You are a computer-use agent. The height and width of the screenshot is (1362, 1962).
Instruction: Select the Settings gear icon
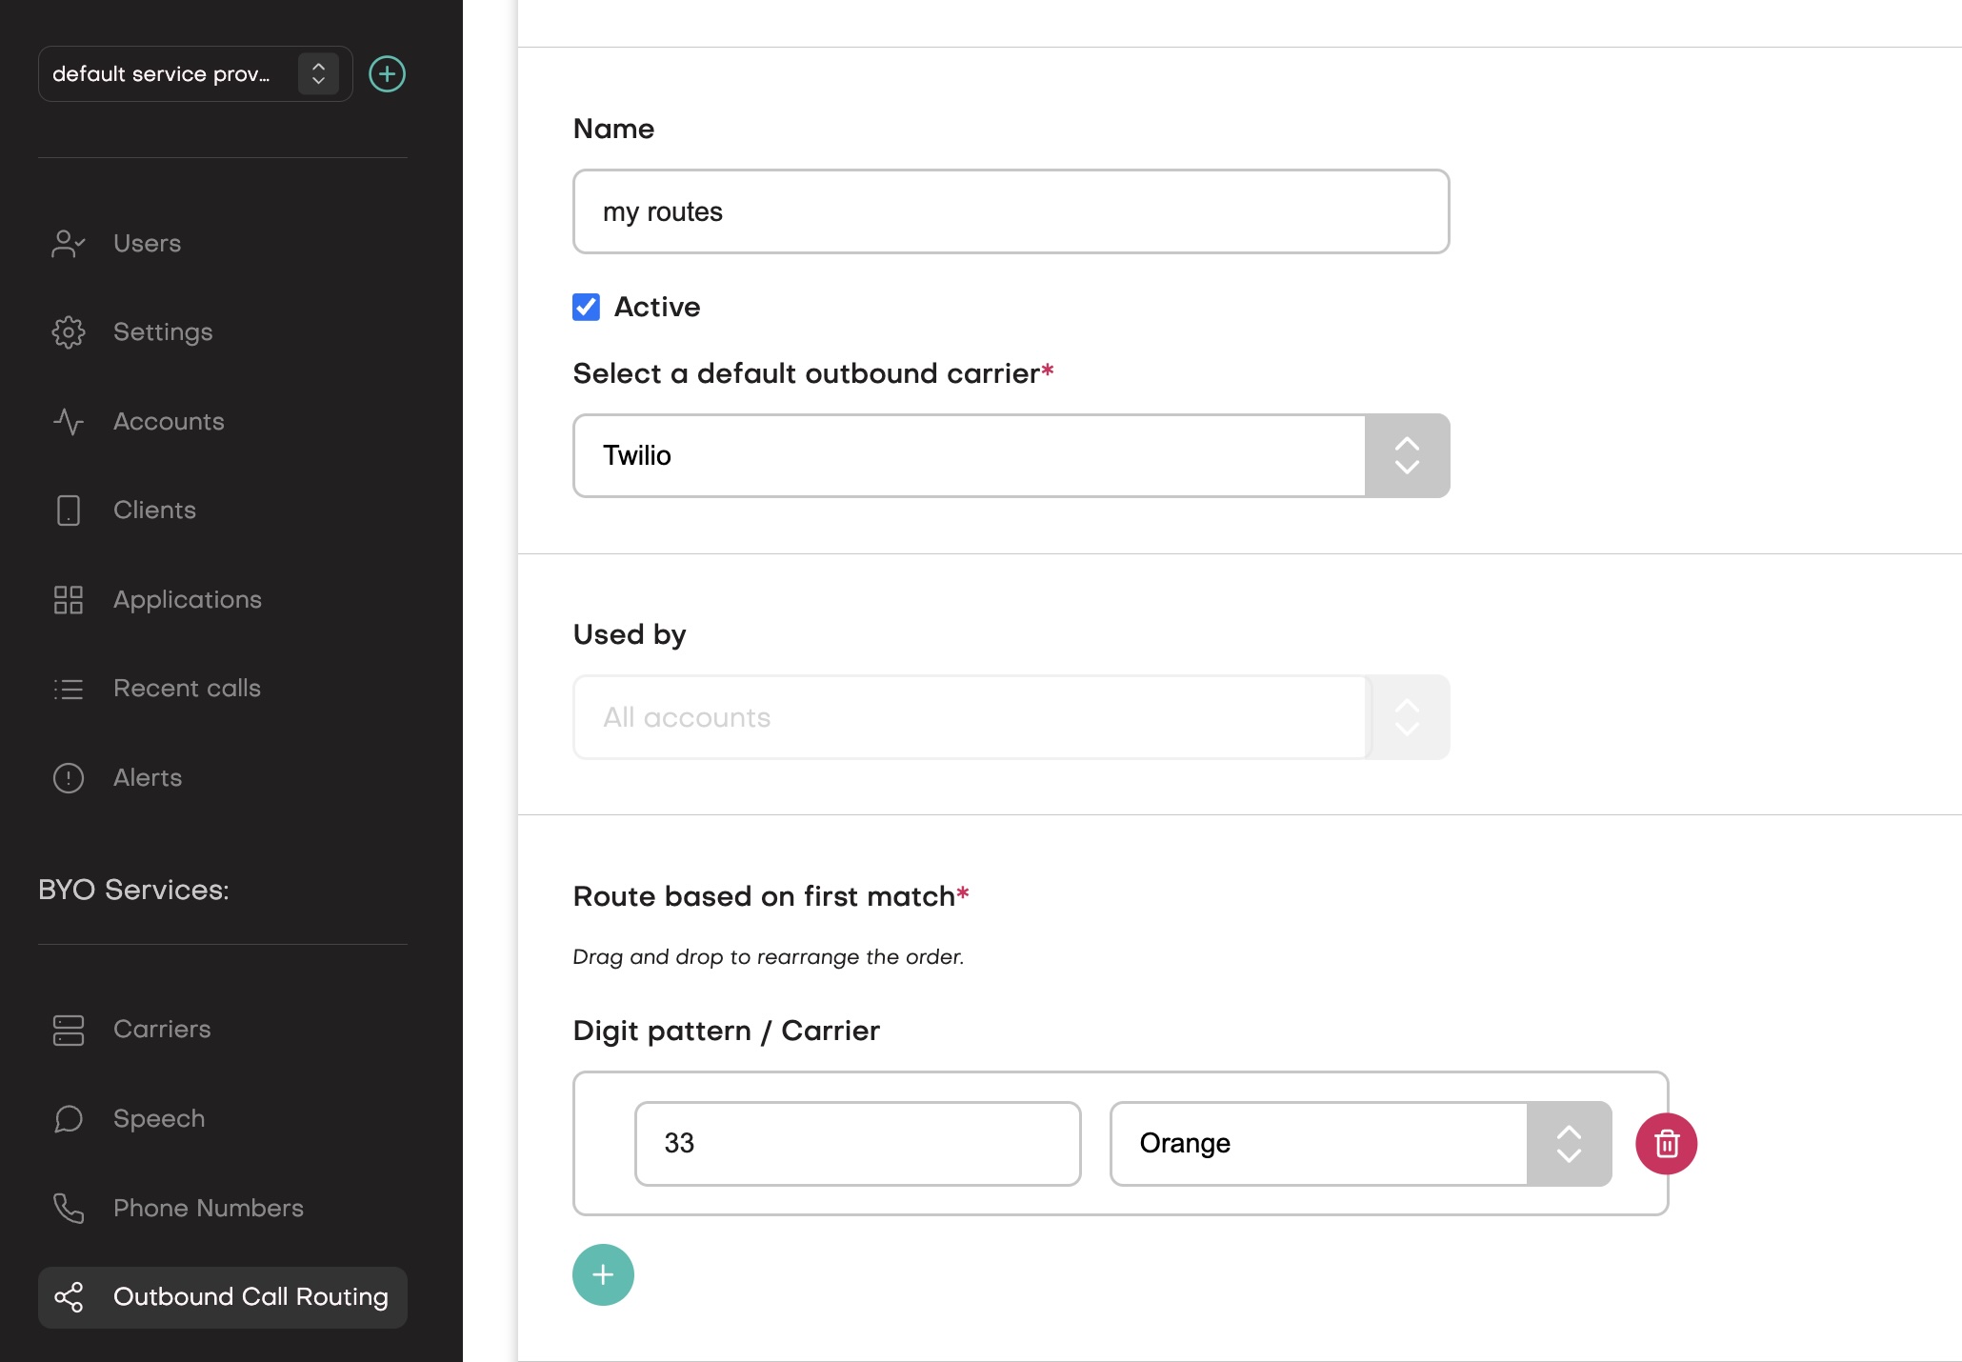pyautogui.click(x=68, y=331)
